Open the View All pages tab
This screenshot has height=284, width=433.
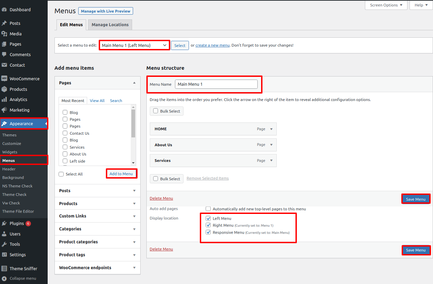97,101
